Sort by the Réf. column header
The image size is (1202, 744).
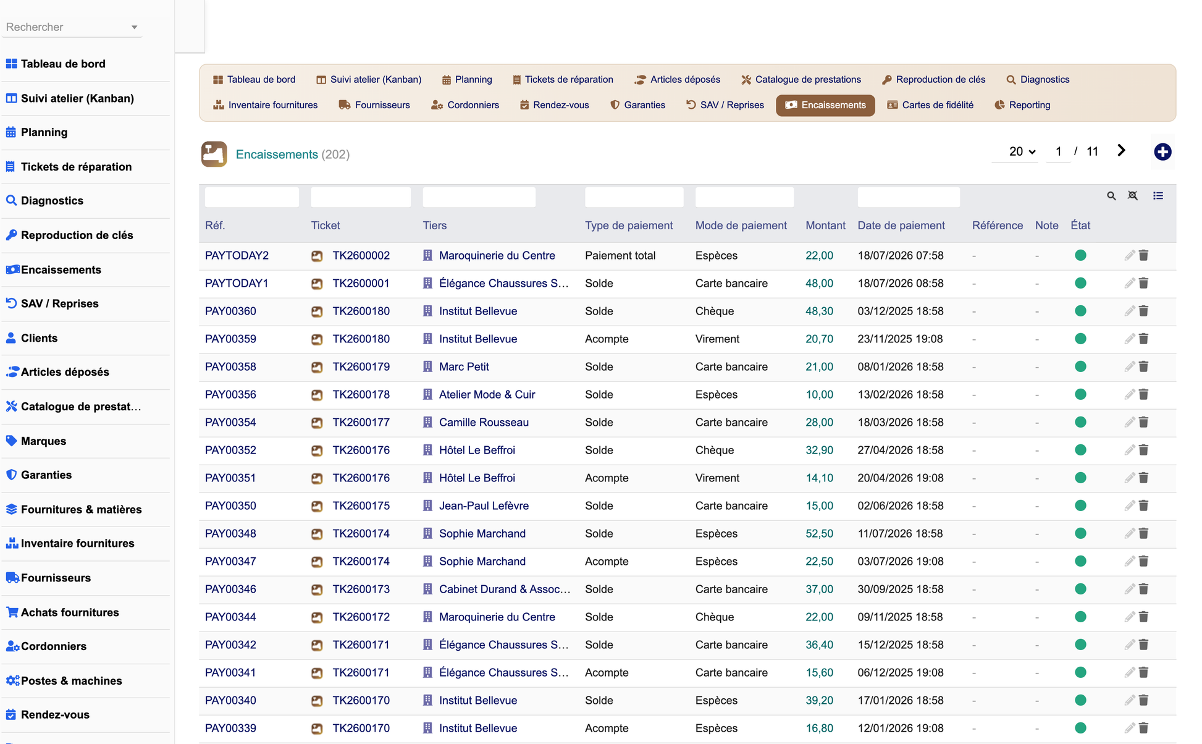(x=215, y=226)
